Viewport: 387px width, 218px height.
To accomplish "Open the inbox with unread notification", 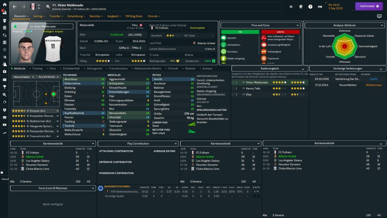I will [5, 12].
